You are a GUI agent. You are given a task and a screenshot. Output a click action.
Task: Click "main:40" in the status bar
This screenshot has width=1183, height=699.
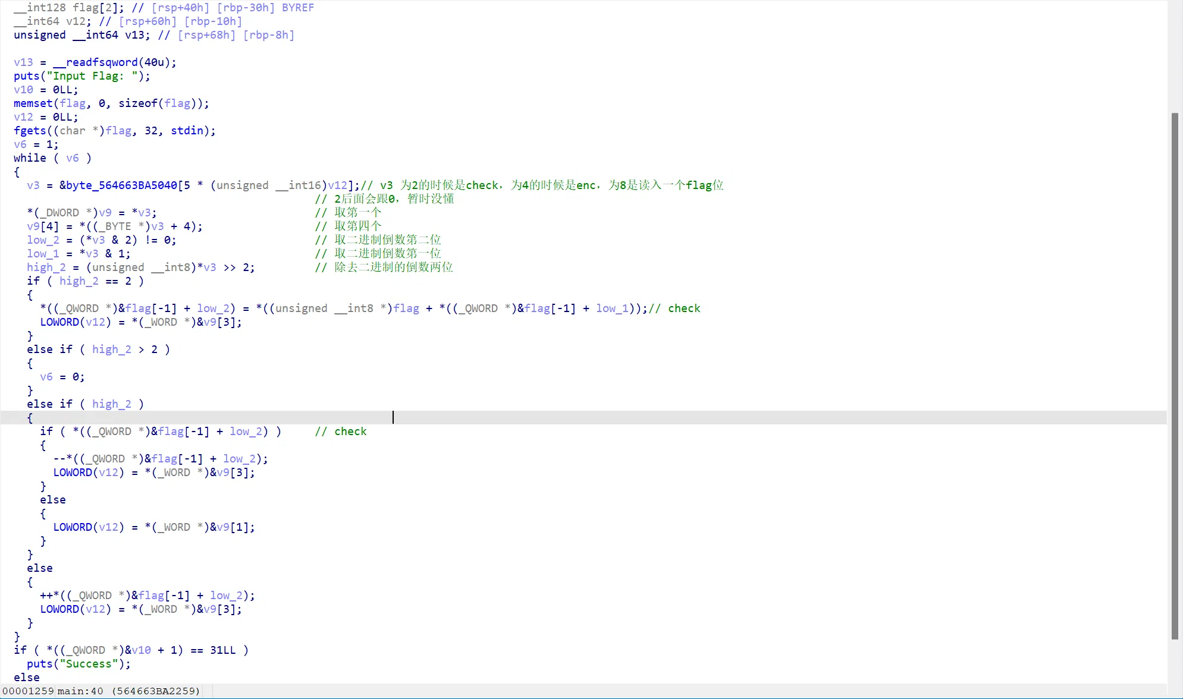pyautogui.click(x=80, y=691)
